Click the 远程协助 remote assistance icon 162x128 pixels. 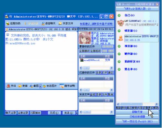[x=8, y=24]
